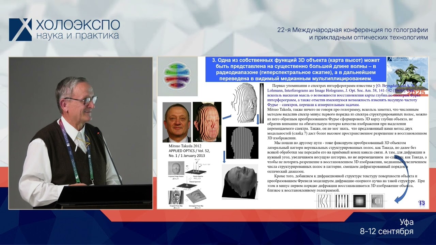This screenshot has width=436, height=245.
Task: Click the "и прикладным оптических технологиям" line
Action: click(368, 37)
